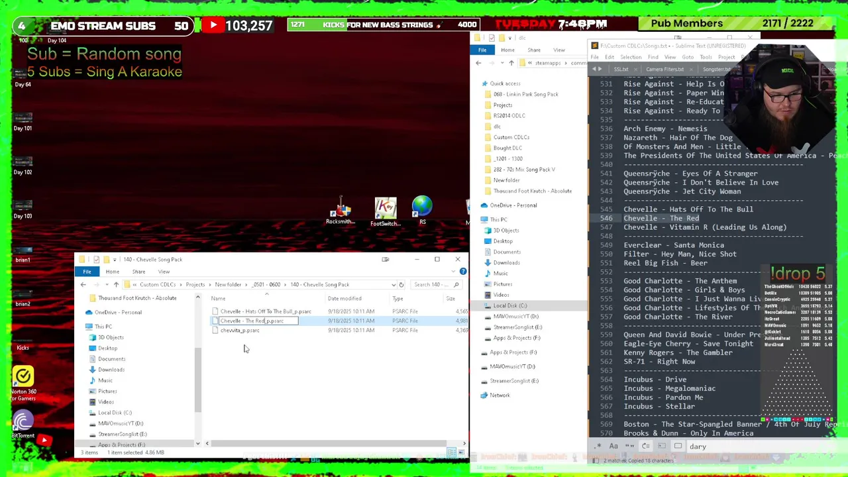
Task: Open the BitTorrent desktop icon
Action: 23,425
